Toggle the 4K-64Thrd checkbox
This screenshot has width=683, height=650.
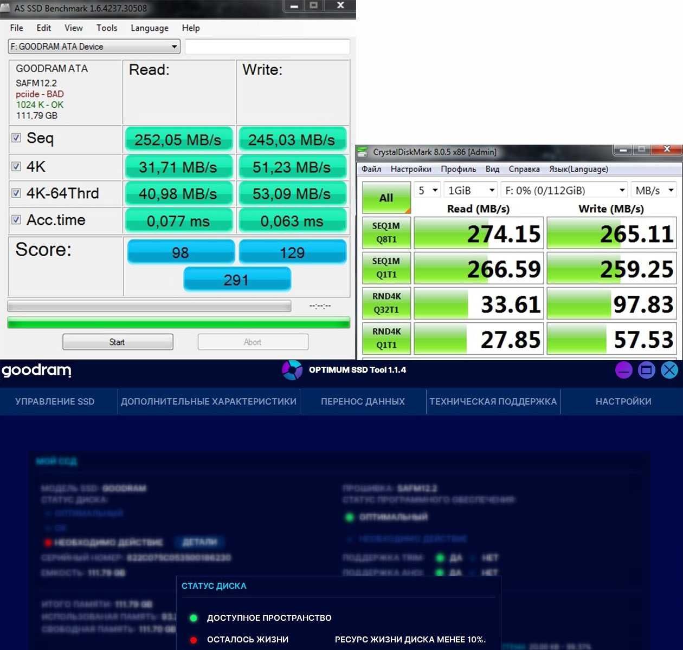coord(16,193)
